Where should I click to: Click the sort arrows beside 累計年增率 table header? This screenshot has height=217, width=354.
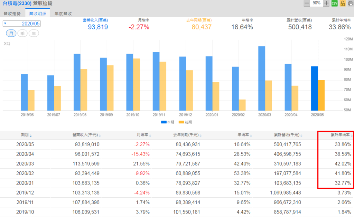[x=352, y=135]
